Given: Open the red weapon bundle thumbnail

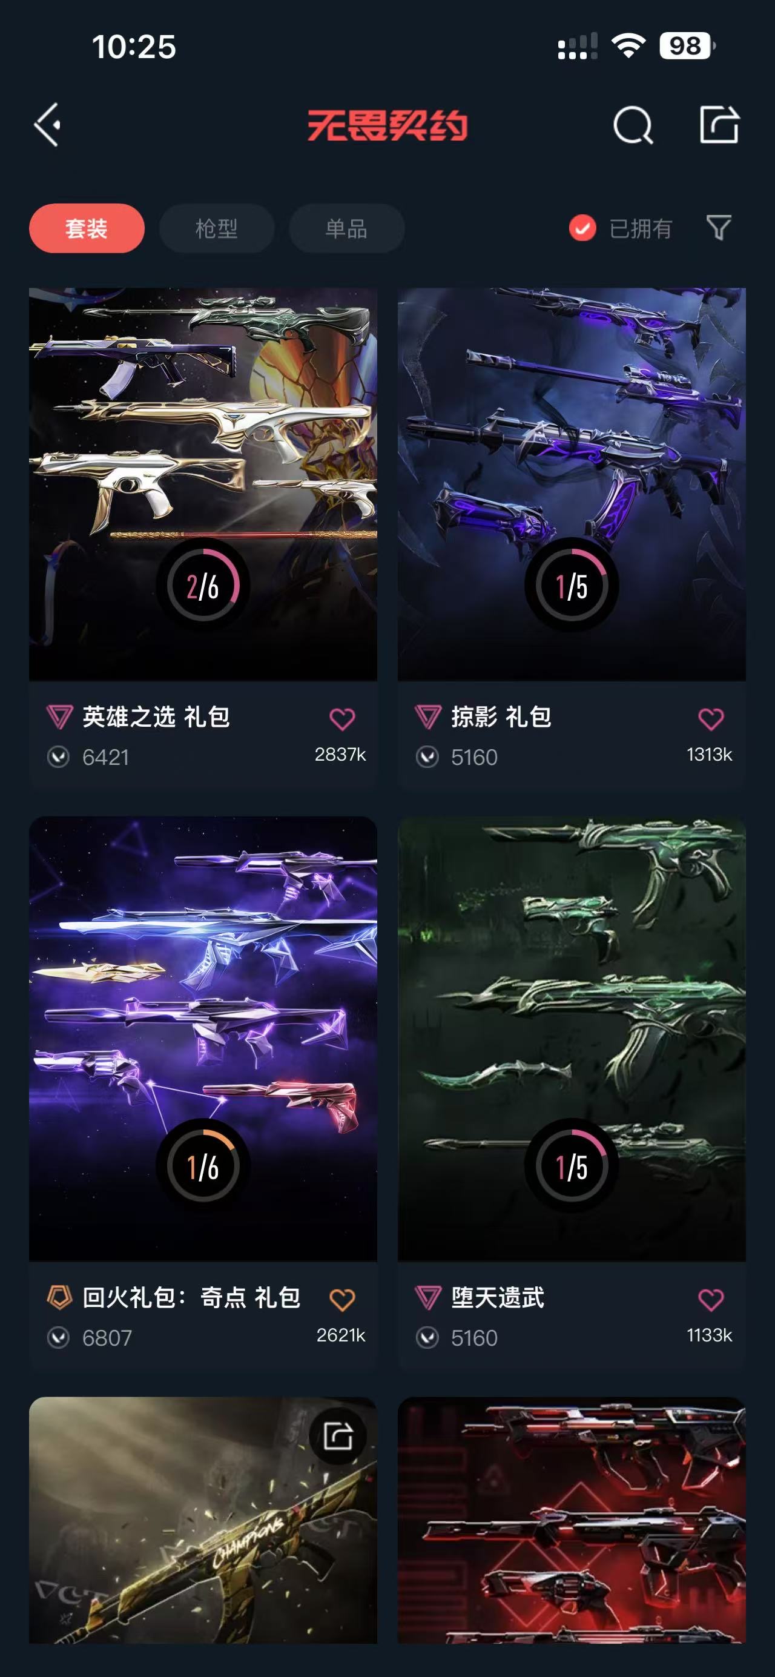Looking at the screenshot, I should (x=572, y=1521).
